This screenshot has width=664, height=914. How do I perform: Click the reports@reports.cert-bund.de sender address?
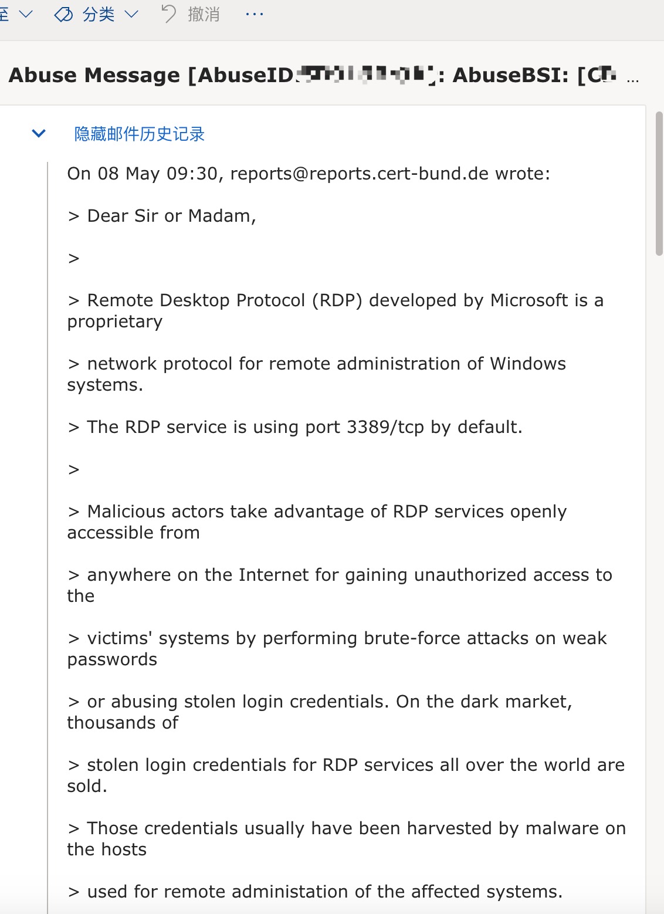click(x=359, y=174)
